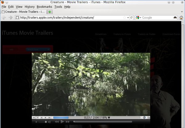Screen dimensions: 185x128
Task: Go back one page
Action: pyautogui.click(x=4, y=17)
